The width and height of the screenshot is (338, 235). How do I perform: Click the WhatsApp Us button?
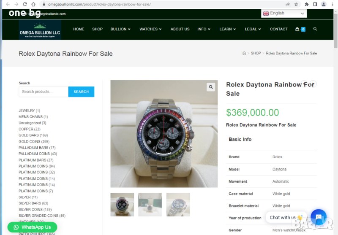(32, 227)
